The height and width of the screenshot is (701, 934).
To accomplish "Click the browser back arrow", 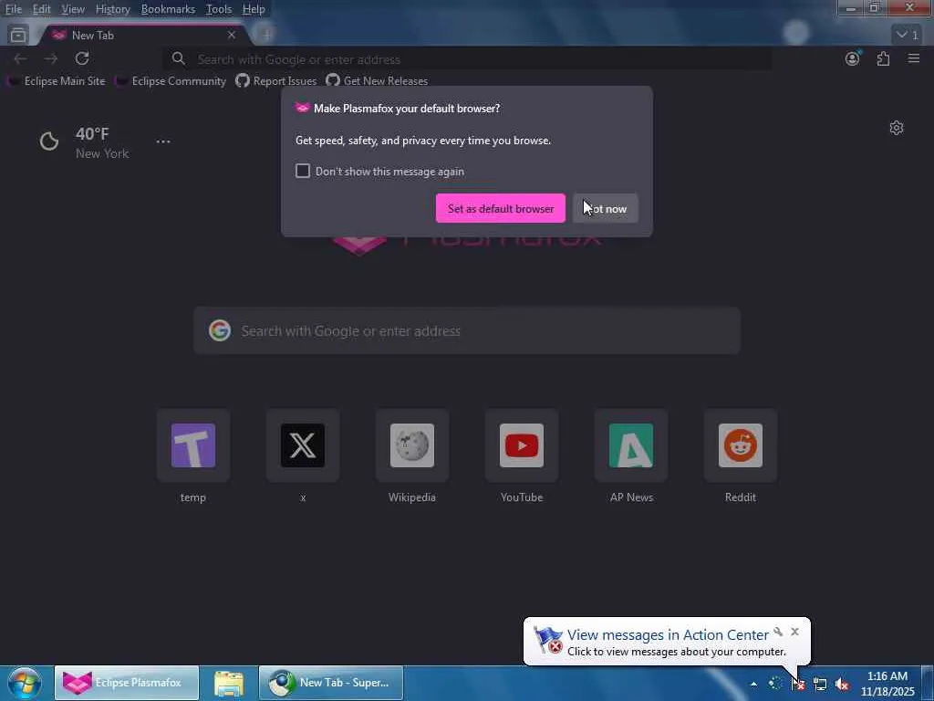I will (x=20, y=58).
